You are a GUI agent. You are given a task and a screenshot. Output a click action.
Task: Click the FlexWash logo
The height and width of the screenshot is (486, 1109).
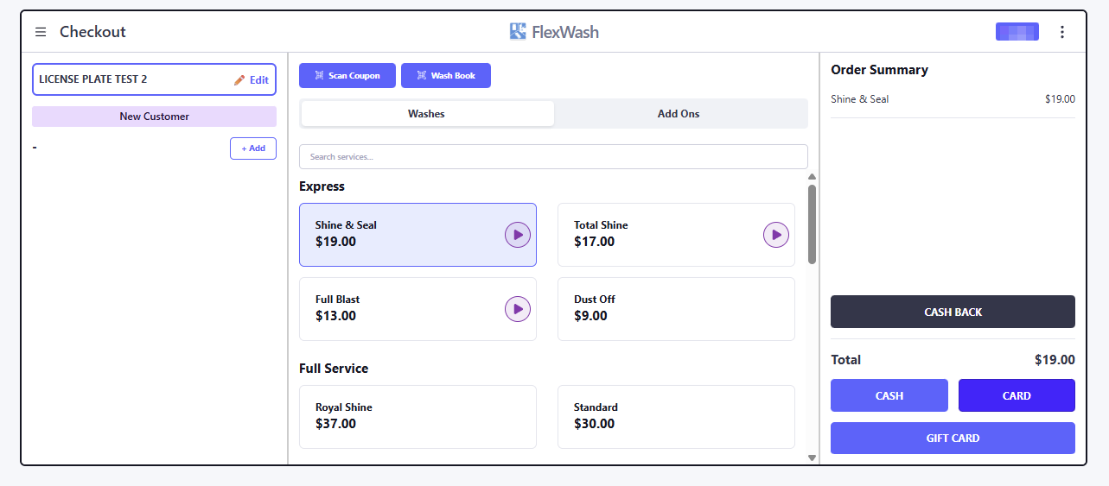tap(554, 32)
